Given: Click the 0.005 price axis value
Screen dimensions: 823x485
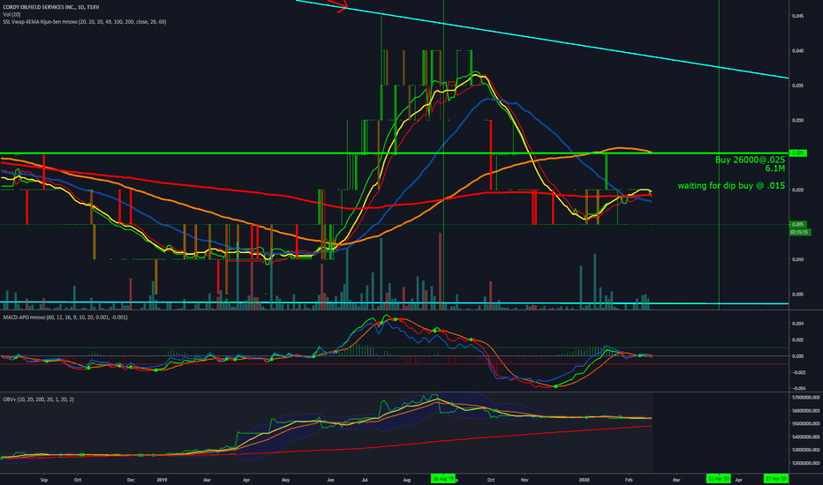Looking at the screenshot, I should pyautogui.click(x=797, y=295).
